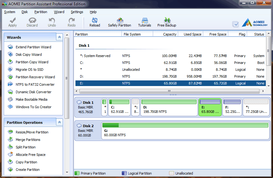Open the Windows To Go Creator
The height and width of the screenshot is (178, 273).
point(33,107)
